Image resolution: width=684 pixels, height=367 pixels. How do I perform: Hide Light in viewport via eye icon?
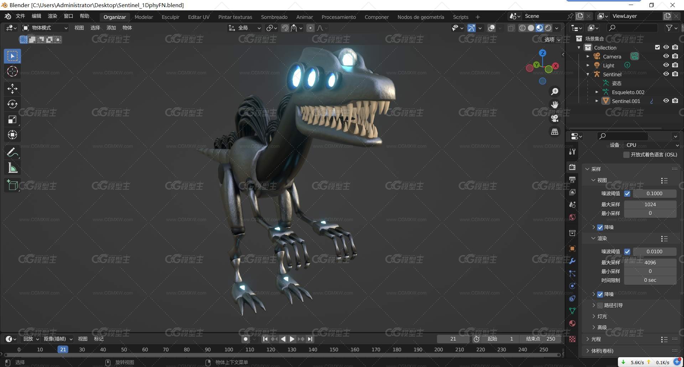coord(666,65)
